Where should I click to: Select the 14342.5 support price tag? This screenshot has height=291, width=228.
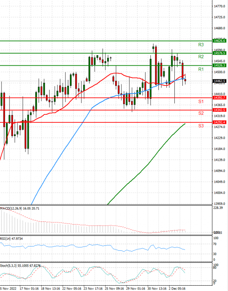tap(220, 110)
